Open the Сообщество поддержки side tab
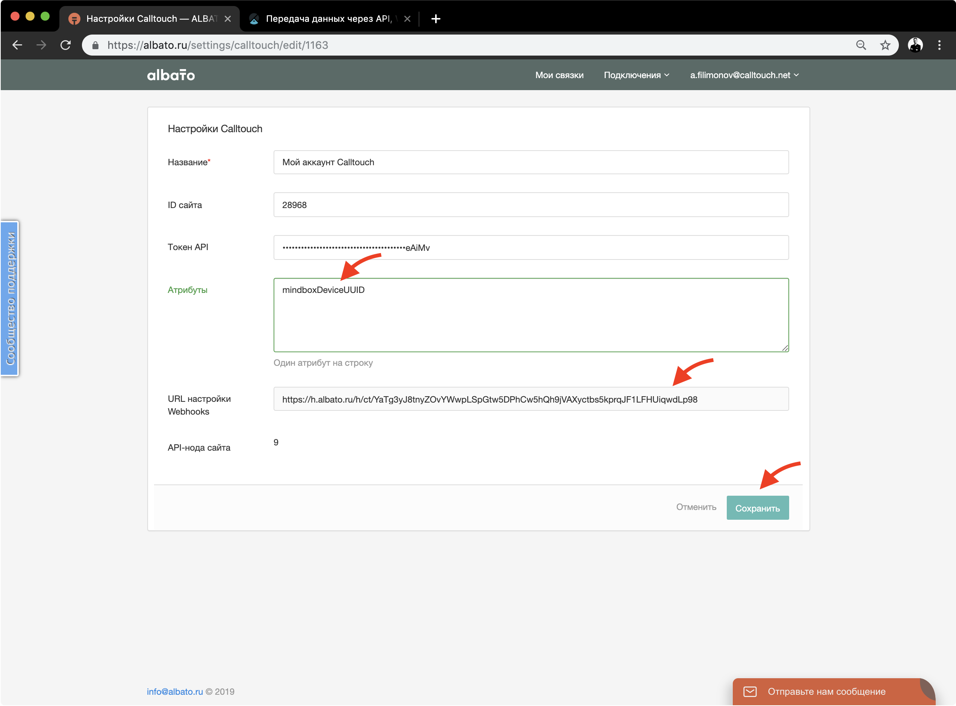The image size is (956, 706). click(10, 298)
